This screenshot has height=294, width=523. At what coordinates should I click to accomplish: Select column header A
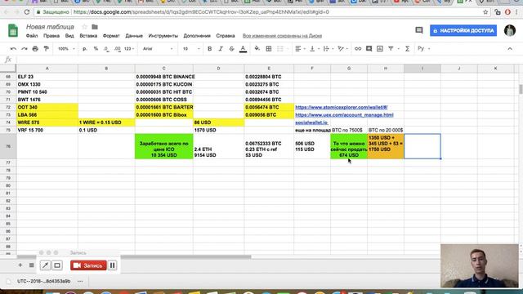47,69
